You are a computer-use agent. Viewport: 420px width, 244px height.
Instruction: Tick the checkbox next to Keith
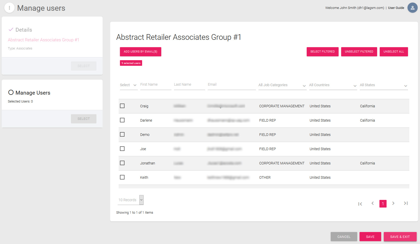pyautogui.click(x=122, y=177)
